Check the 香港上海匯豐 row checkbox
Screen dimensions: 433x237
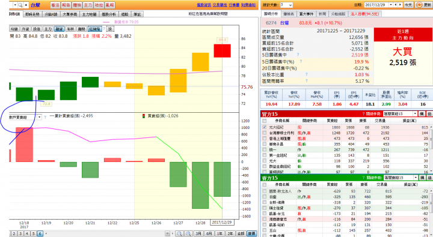click(265, 139)
